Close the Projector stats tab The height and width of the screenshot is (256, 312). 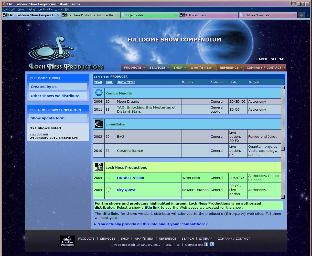[176, 15]
